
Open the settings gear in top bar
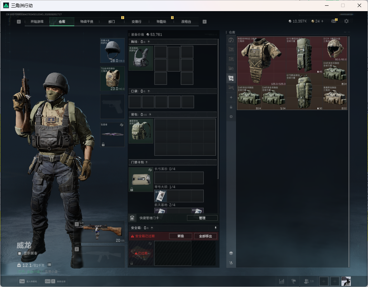[x=346, y=21]
